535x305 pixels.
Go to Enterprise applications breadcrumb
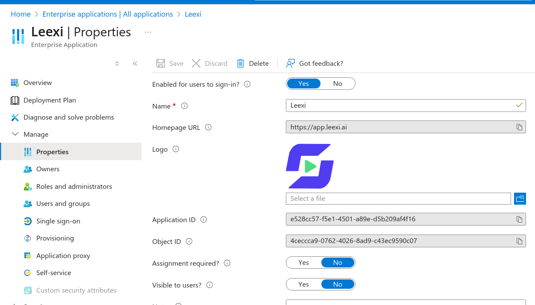pyautogui.click(x=108, y=14)
